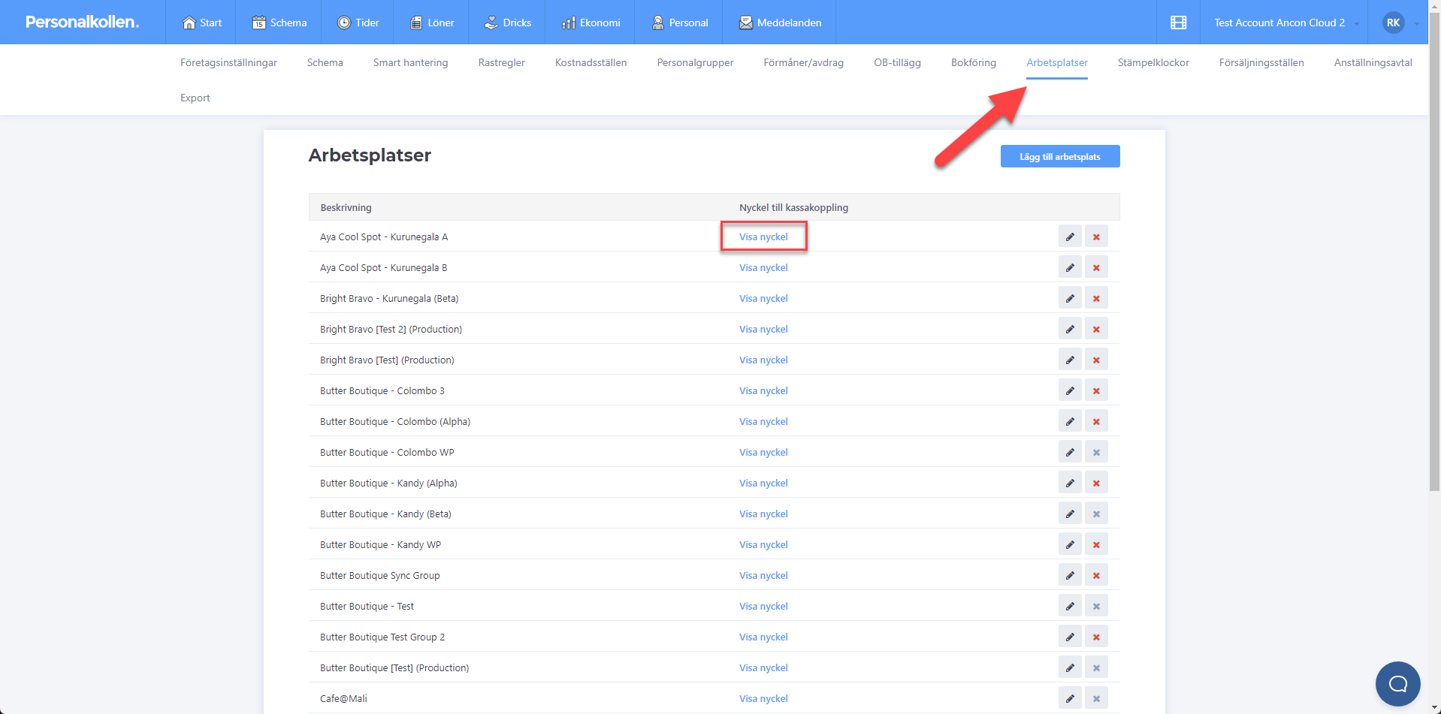Viewport: 1441px width, 714px height.
Task: Open RK user avatar menu
Action: click(x=1393, y=23)
